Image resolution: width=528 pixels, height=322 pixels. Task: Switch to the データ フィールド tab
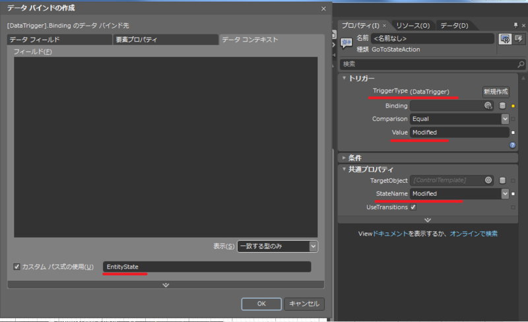[59, 40]
